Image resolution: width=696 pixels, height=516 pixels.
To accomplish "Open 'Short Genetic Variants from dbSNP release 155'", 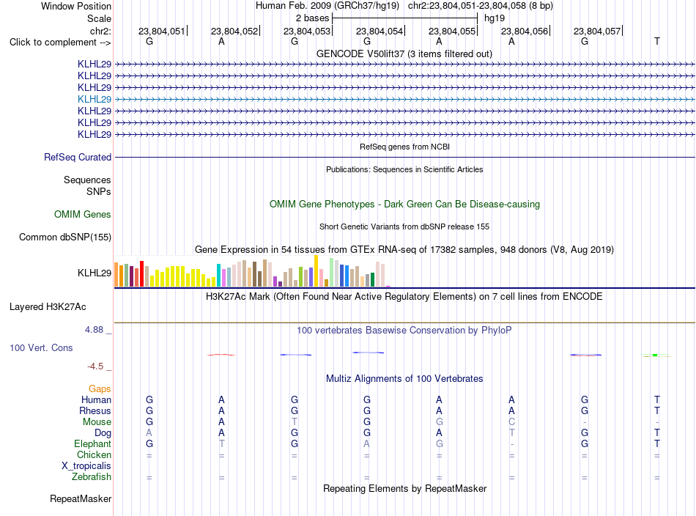I will coord(404,226).
